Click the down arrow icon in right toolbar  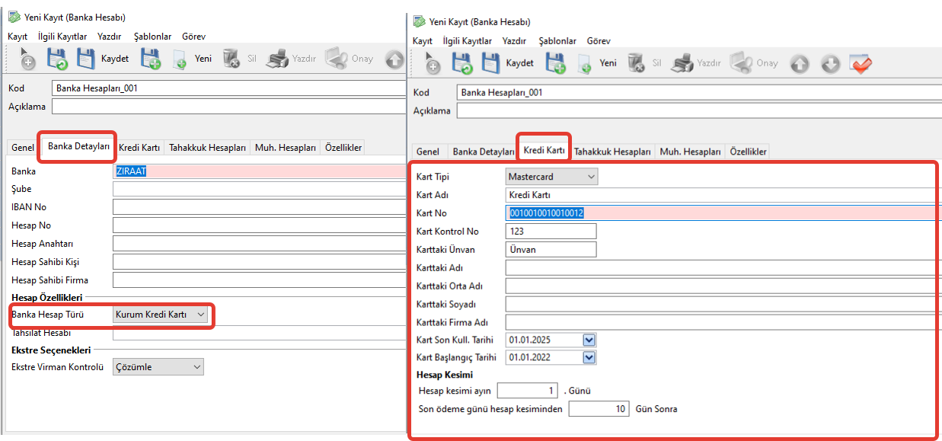[829, 64]
